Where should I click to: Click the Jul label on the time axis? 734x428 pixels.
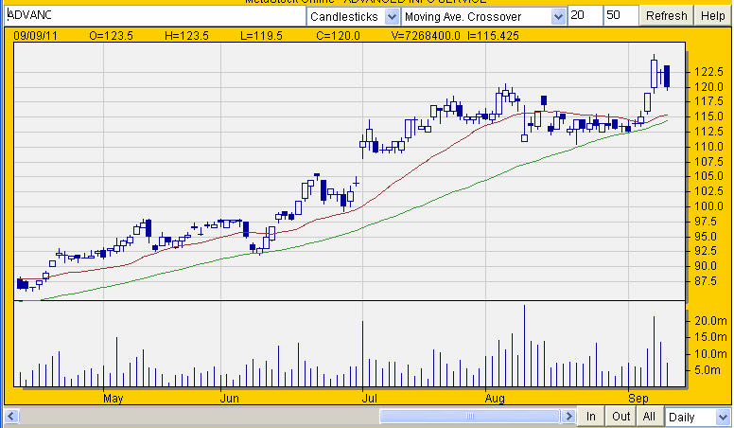pyautogui.click(x=369, y=399)
